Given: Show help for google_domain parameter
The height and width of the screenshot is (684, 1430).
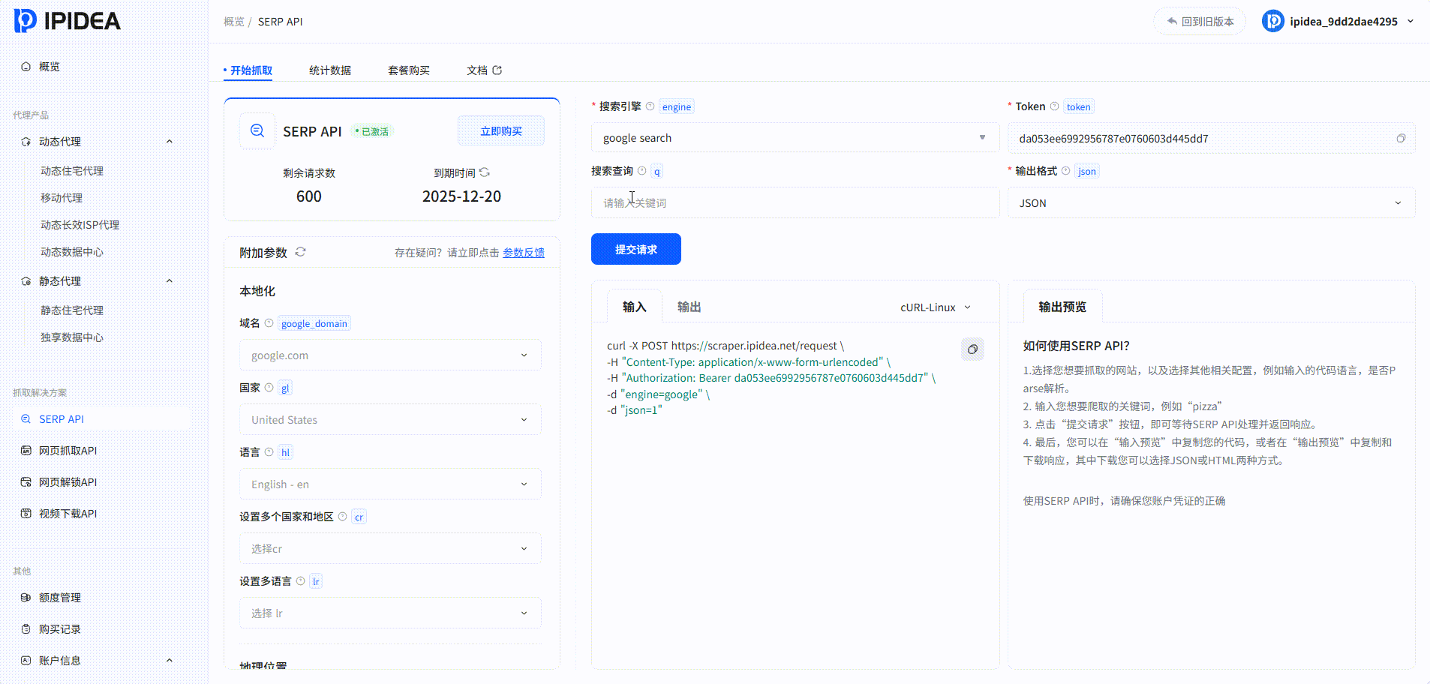Looking at the screenshot, I should [269, 323].
